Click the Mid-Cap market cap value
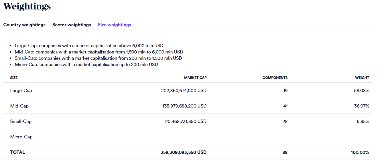Image resolution: width=384 pixels, height=165 pixels. 184,106
